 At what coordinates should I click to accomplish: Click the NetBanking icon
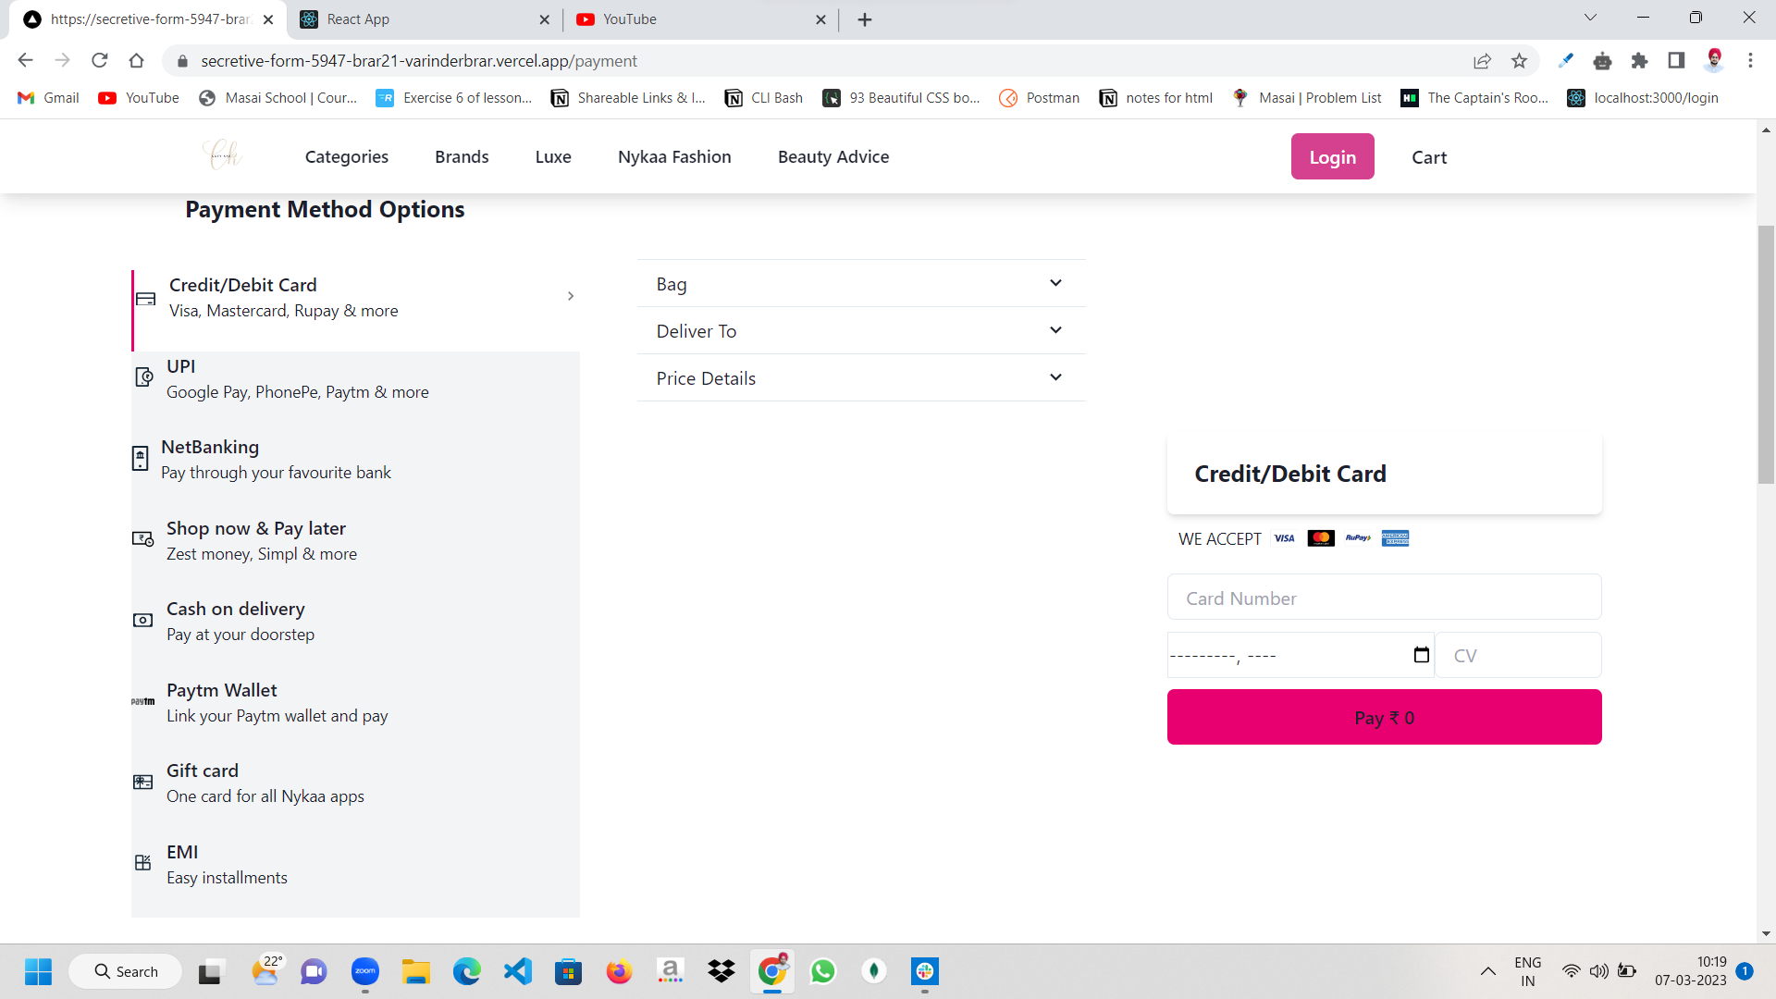141,459
